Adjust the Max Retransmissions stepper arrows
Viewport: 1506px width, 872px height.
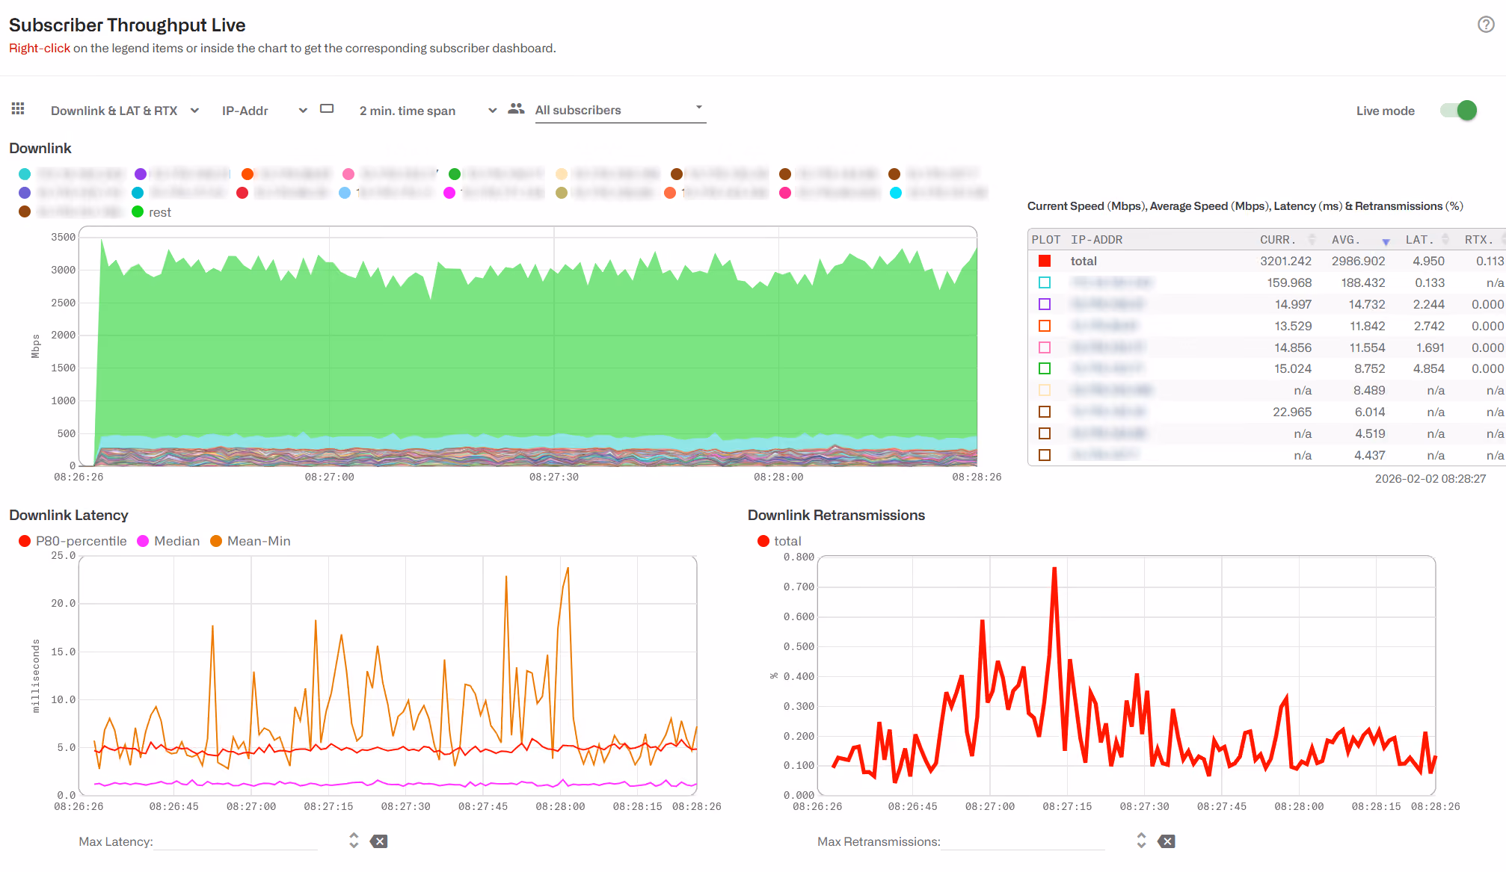[1141, 841]
